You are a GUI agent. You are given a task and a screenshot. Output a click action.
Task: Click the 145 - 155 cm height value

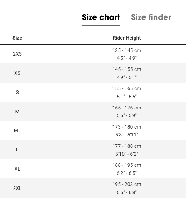[x=127, y=69]
